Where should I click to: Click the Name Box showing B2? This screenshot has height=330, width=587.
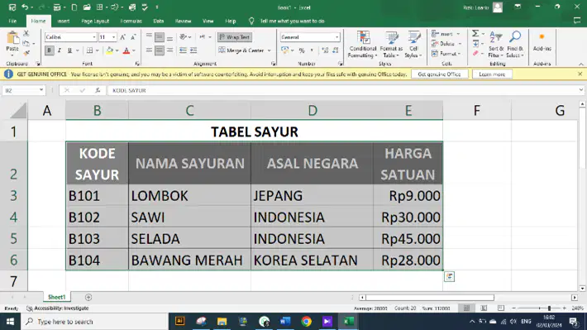[24, 90]
